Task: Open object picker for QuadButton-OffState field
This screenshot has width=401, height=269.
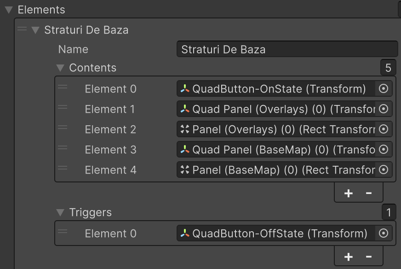Action: tap(384, 234)
